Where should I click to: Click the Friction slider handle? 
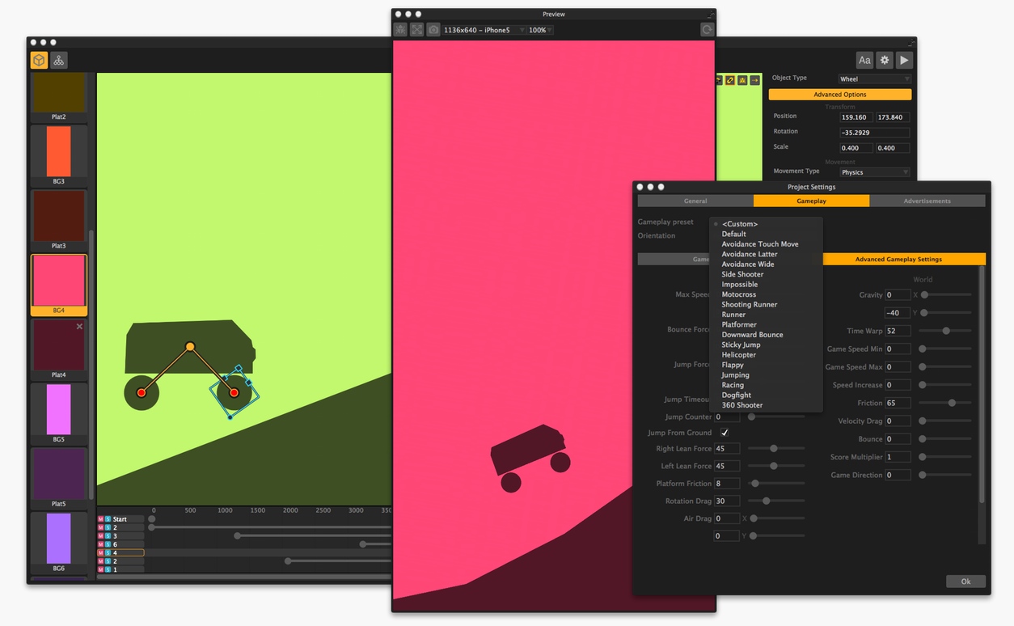coord(952,403)
